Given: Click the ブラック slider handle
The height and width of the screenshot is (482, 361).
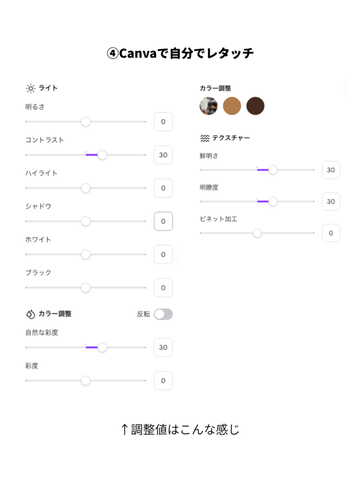Looking at the screenshot, I should point(86,288).
